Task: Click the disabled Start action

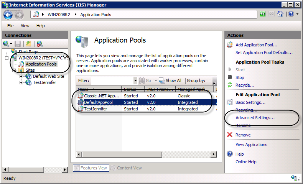Action: (240, 70)
